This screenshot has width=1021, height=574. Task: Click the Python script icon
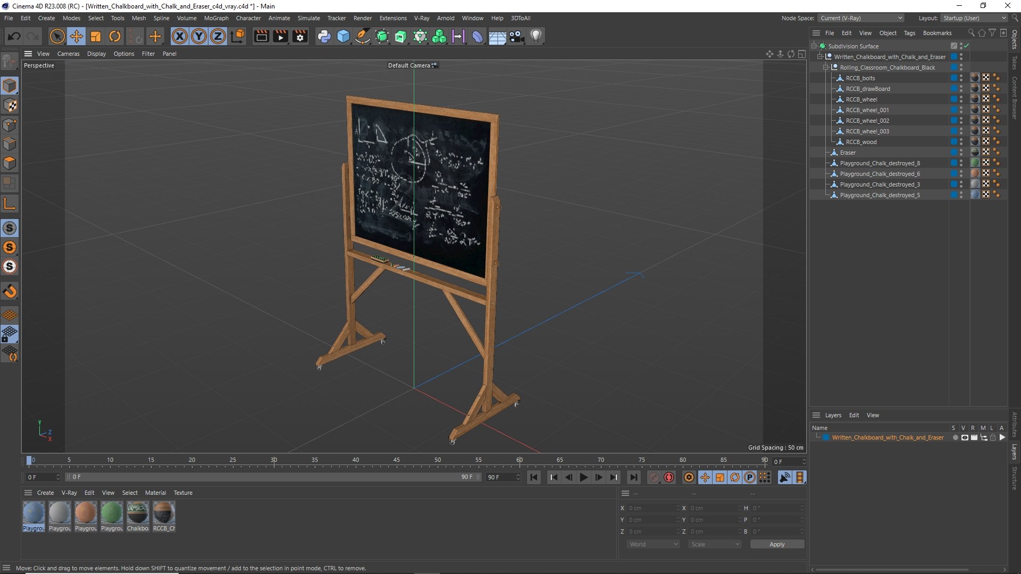click(x=324, y=37)
